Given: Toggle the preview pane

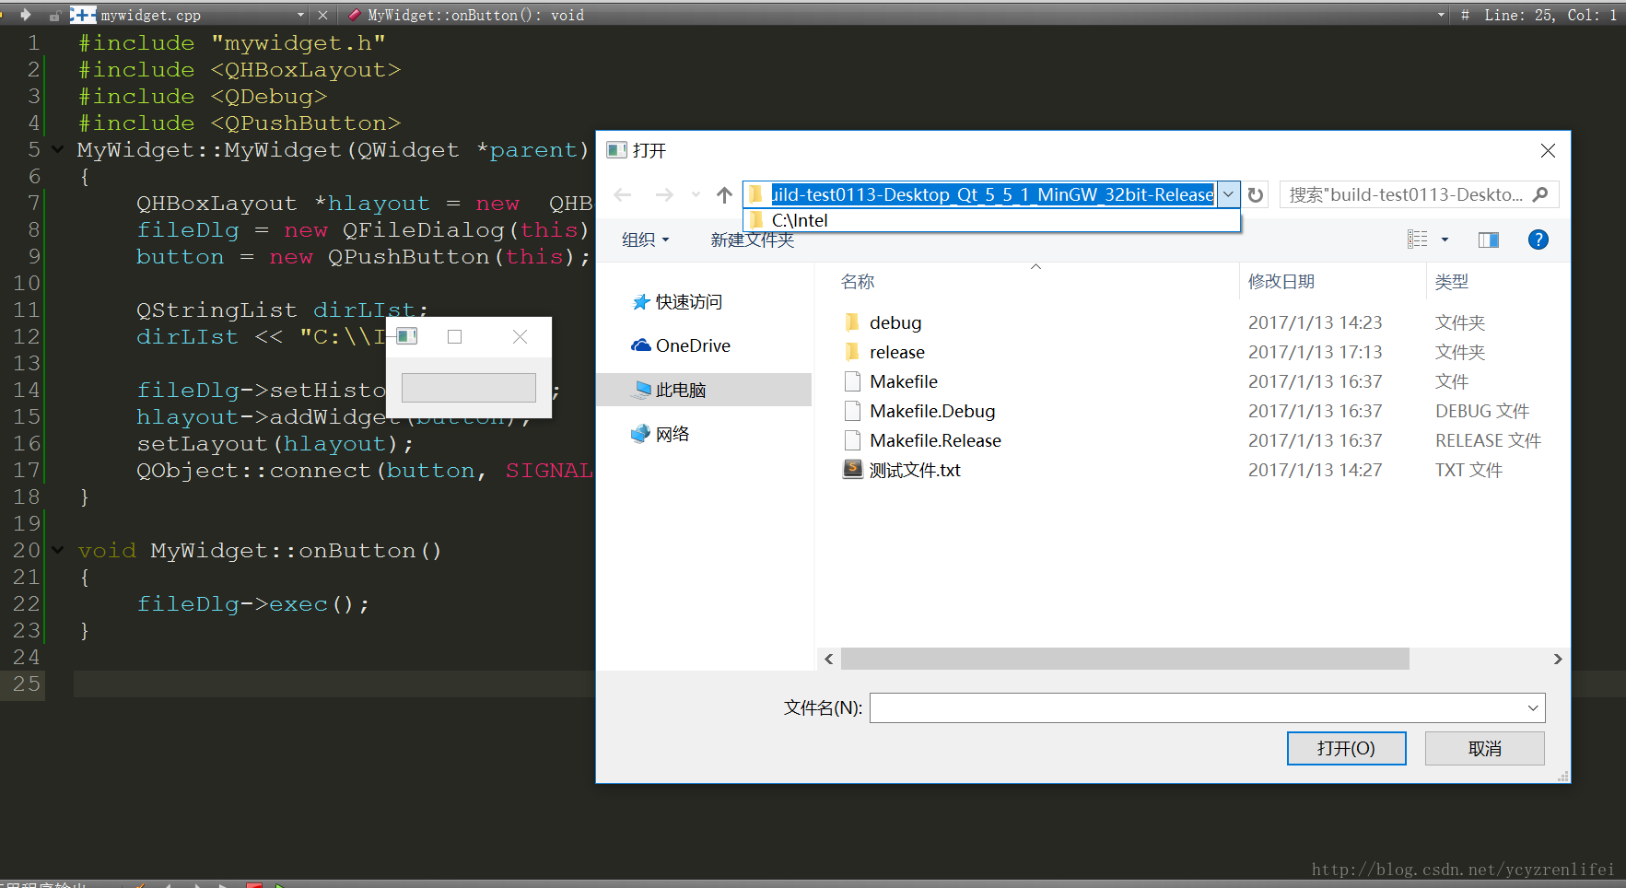Looking at the screenshot, I should [1488, 240].
